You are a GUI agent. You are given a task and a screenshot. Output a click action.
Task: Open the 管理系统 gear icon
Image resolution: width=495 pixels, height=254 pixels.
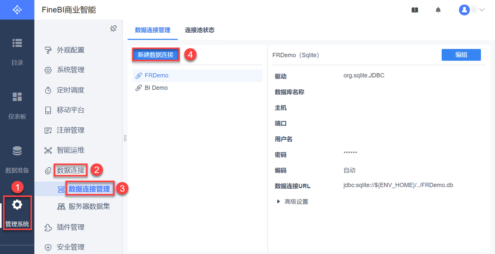tap(17, 205)
